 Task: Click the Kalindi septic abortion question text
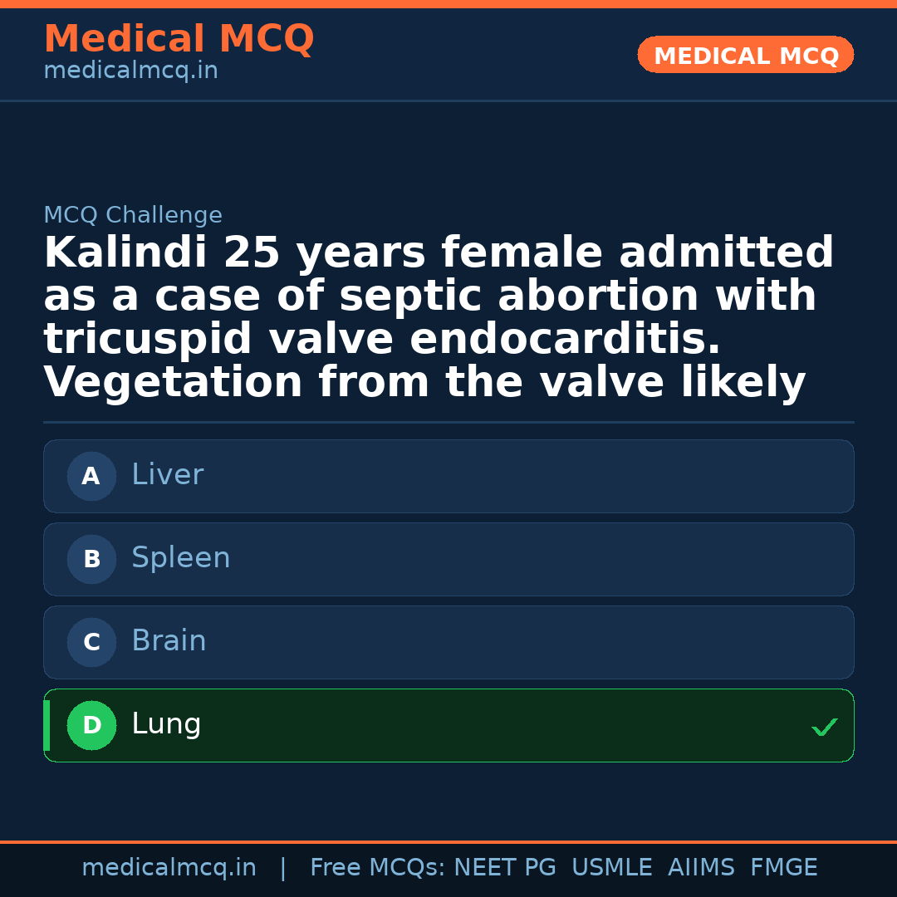pyautogui.click(x=439, y=317)
